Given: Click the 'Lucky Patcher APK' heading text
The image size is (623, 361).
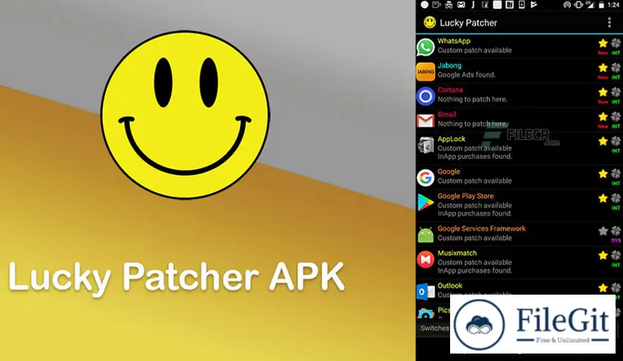Looking at the screenshot, I should click(177, 277).
